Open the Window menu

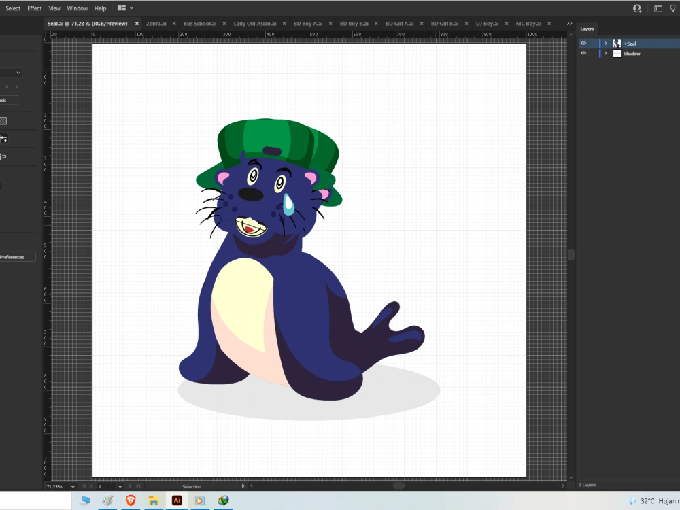pos(78,8)
